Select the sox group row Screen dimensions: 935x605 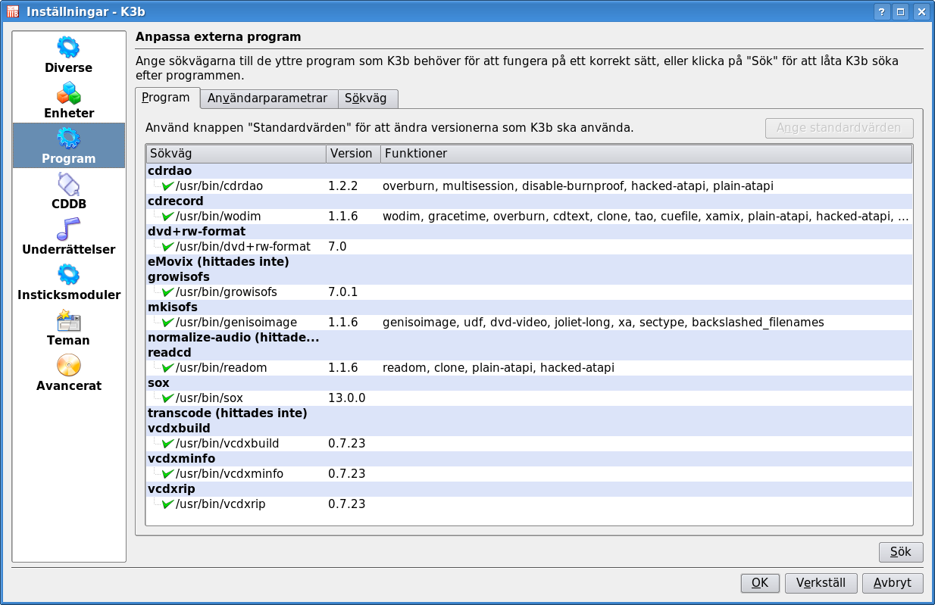coord(529,382)
